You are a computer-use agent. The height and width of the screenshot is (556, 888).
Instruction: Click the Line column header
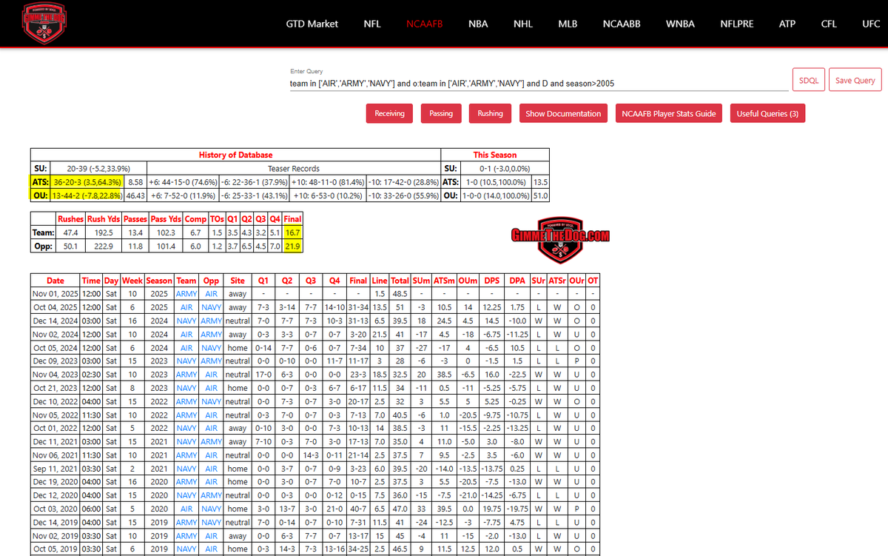click(x=380, y=281)
